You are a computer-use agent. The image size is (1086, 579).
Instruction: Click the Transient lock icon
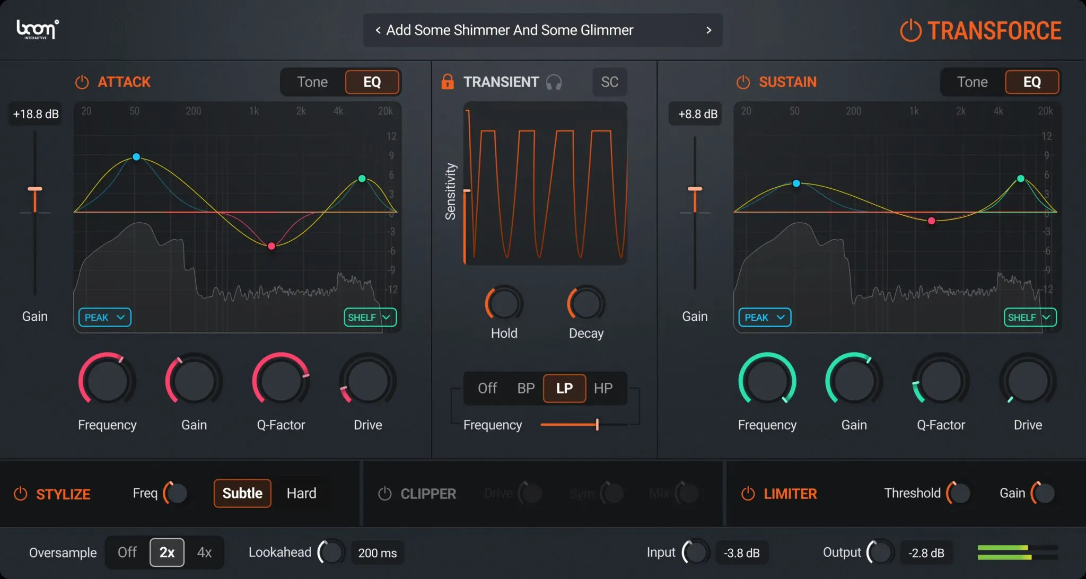(x=448, y=82)
